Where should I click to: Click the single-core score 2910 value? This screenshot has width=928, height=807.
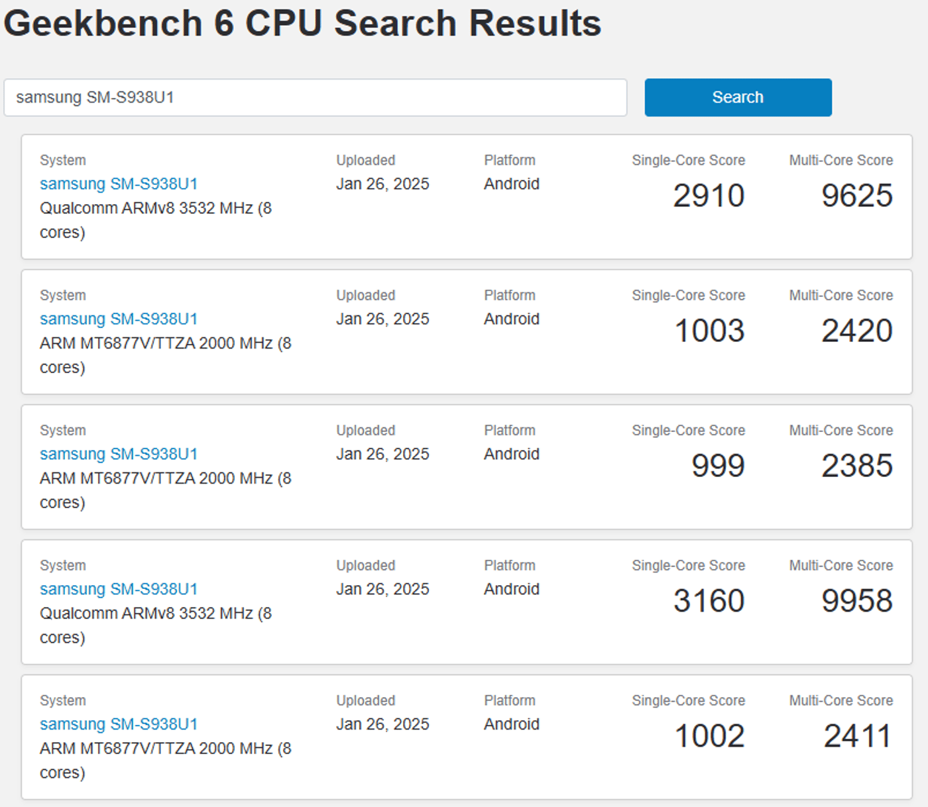pyautogui.click(x=709, y=195)
